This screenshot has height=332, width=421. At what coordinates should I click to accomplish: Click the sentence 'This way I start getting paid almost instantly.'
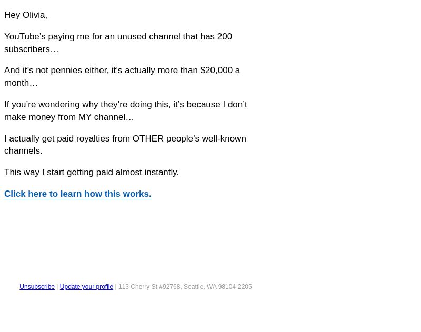coord(92,172)
